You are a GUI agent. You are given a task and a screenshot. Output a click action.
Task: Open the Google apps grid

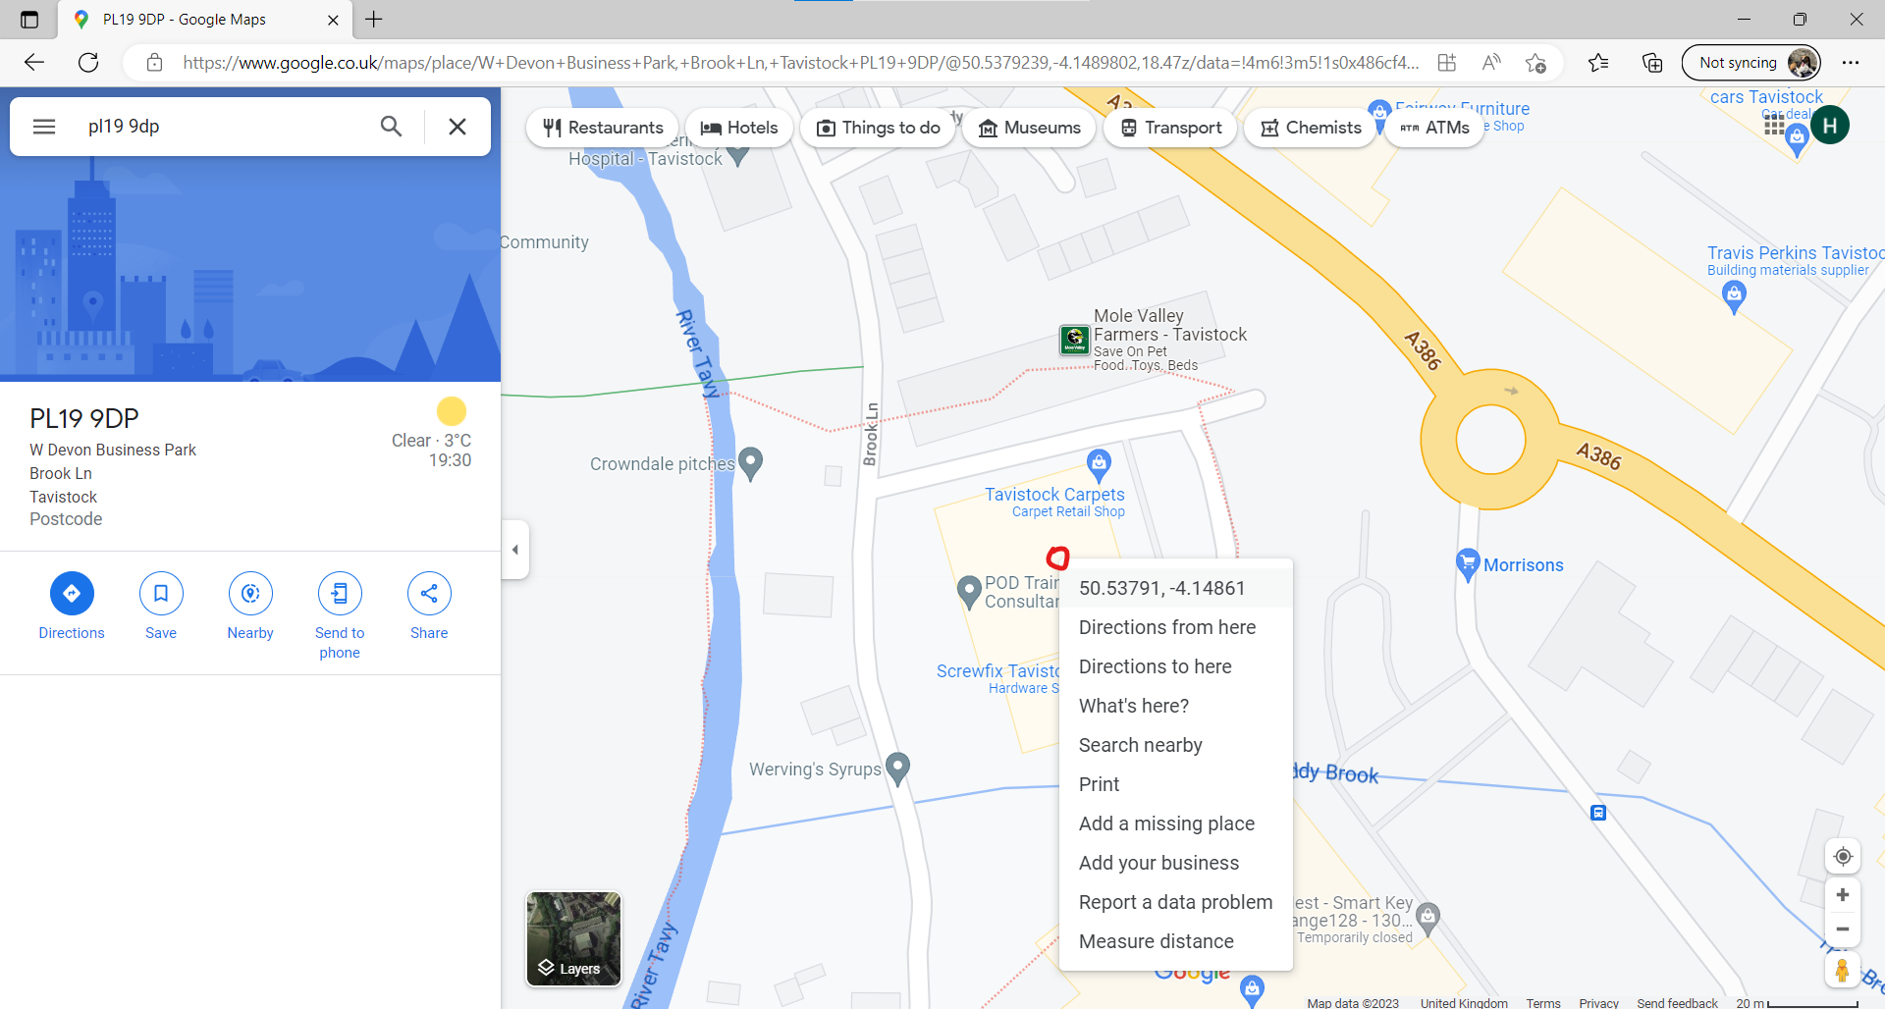1774,126
